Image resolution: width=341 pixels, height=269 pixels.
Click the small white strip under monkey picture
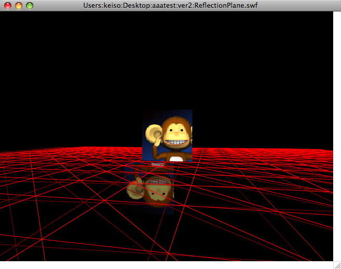157,164
